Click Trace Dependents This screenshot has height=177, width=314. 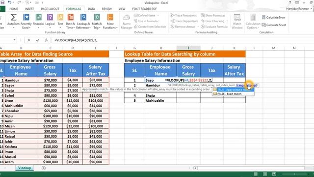point(184,21)
